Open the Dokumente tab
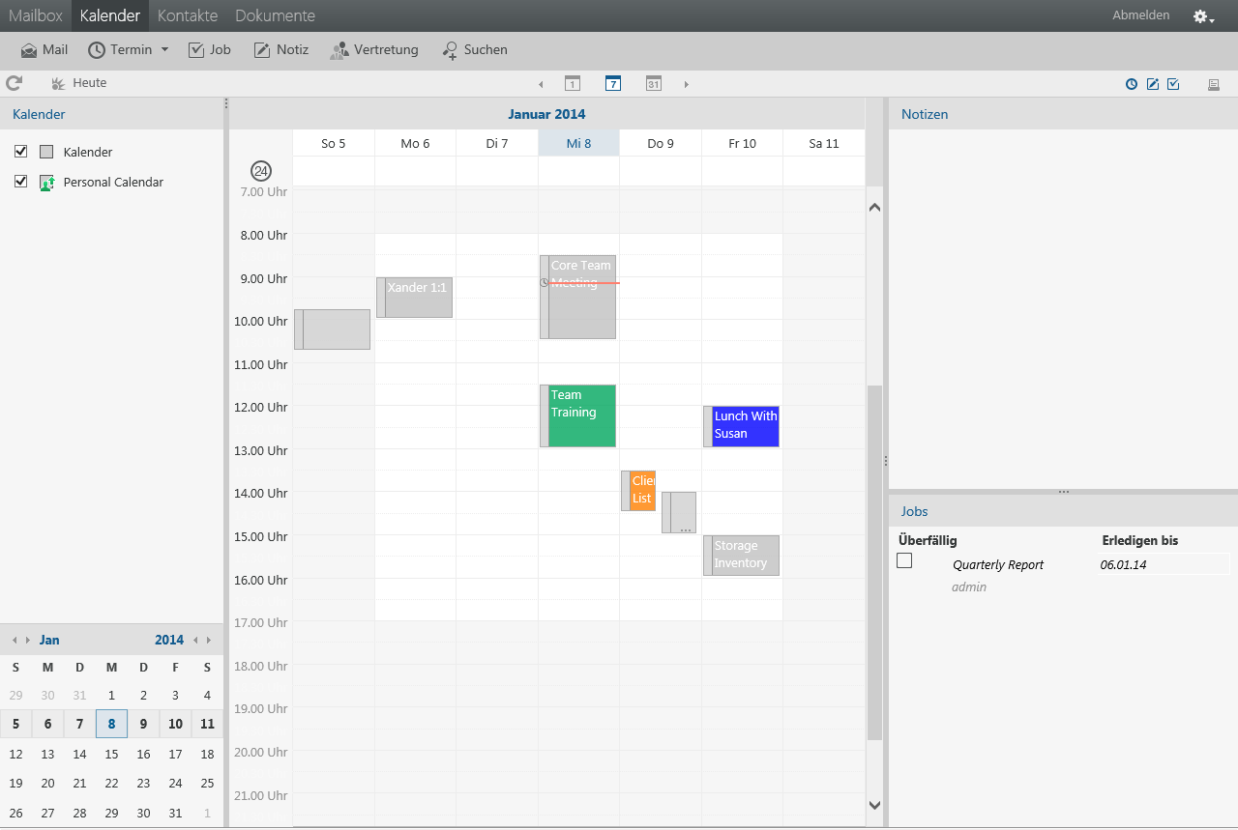Screen dimensions: 1238x830 (275, 15)
